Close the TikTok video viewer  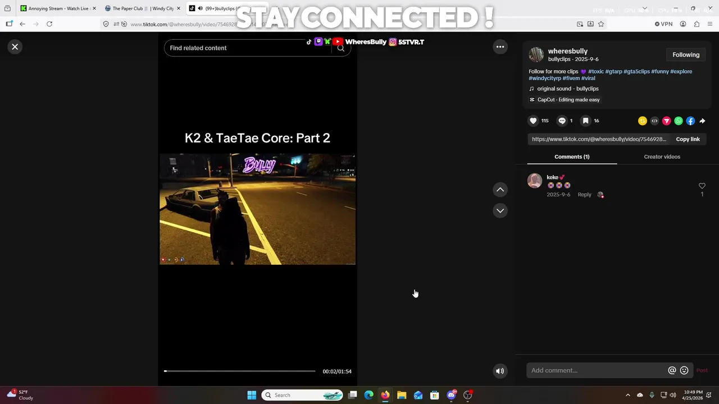(x=15, y=47)
